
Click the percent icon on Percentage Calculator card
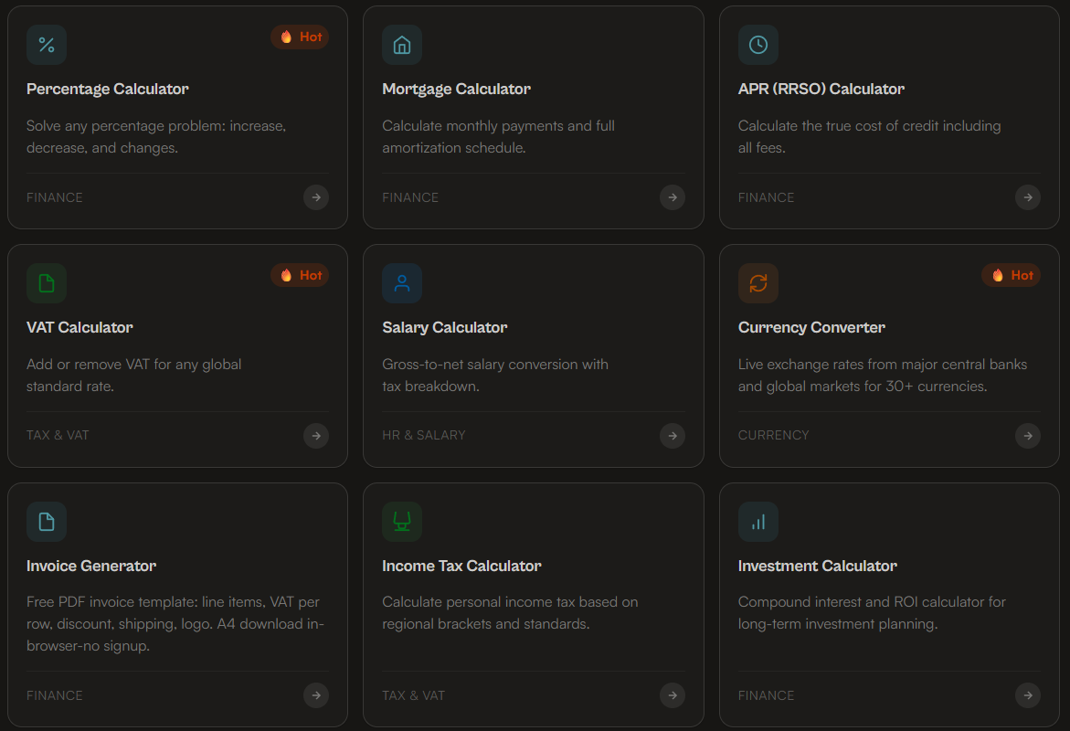47,45
